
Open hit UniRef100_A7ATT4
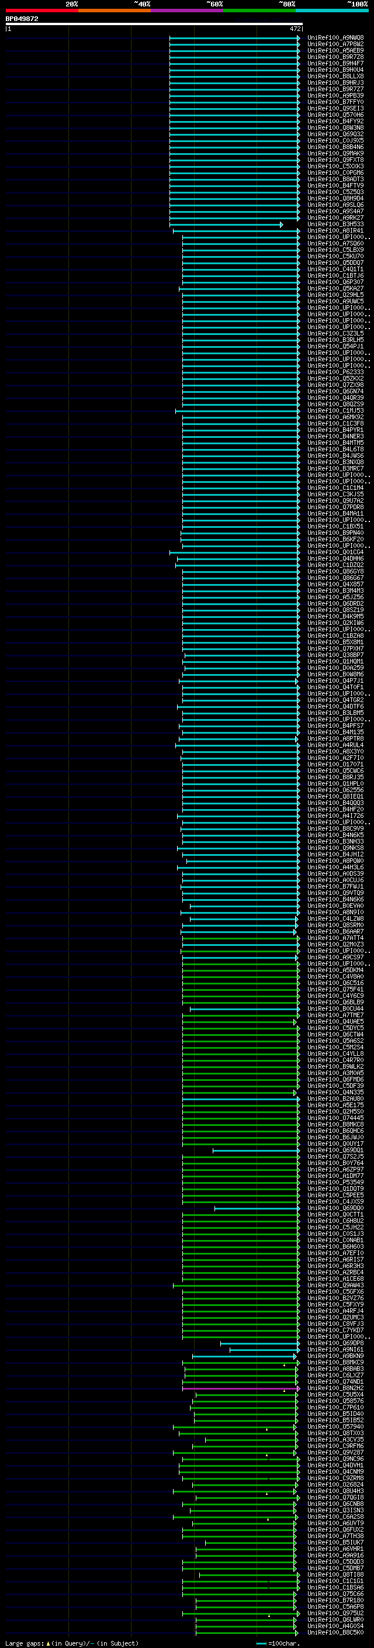pos(335,938)
